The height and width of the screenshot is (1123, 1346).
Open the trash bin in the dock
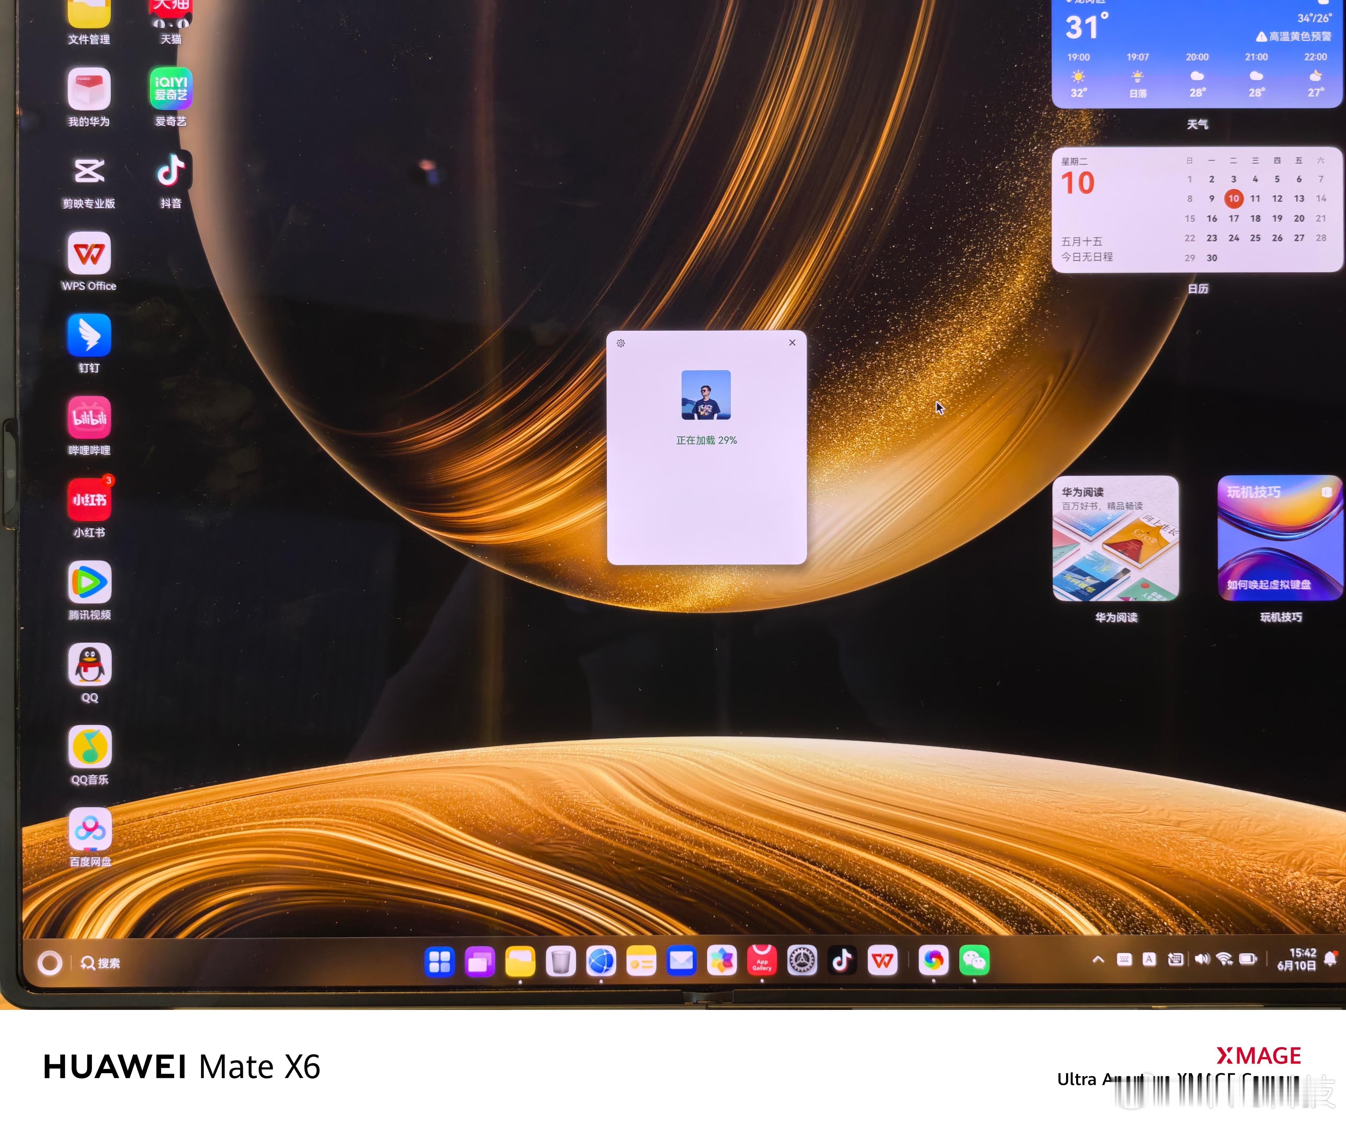[x=561, y=961]
